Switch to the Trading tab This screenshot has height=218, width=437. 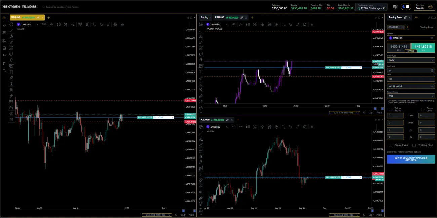pos(206,17)
